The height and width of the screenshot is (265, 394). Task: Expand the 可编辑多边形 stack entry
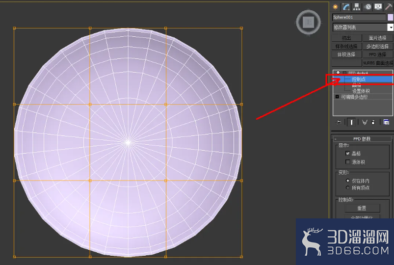click(x=337, y=97)
